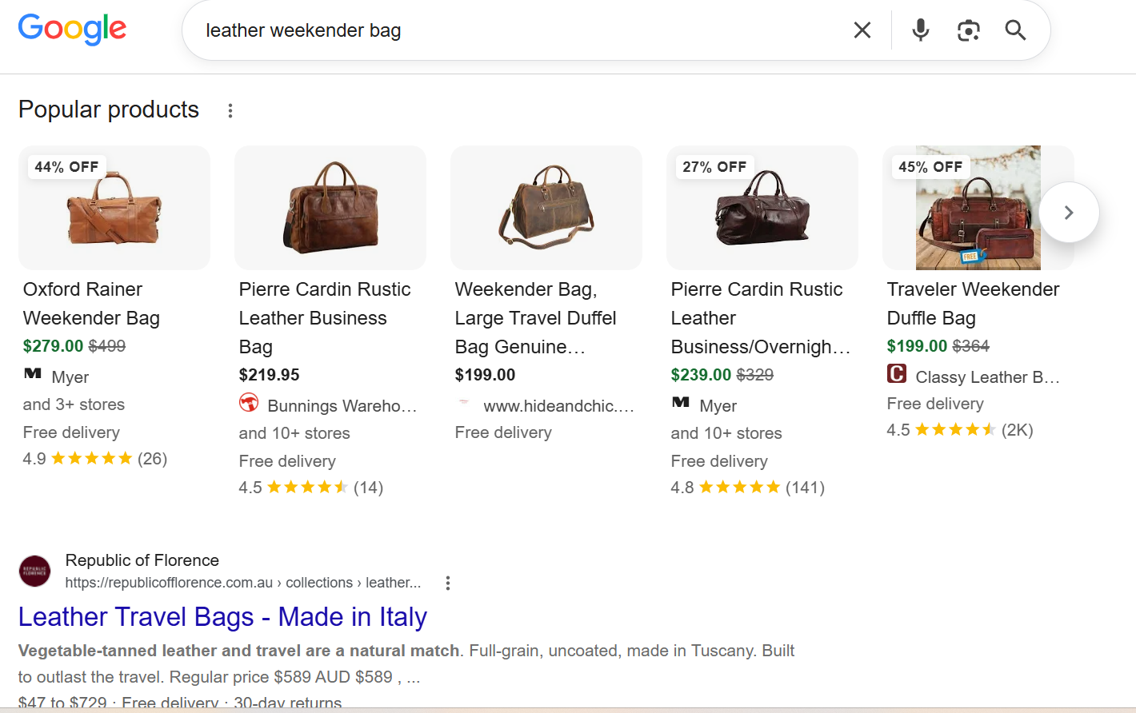Open Pierre Cardin Business/Overnight bag image

[x=762, y=208]
